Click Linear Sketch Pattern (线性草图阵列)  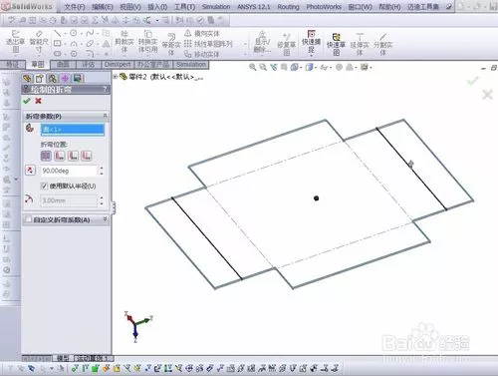click(x=208, y=44)
